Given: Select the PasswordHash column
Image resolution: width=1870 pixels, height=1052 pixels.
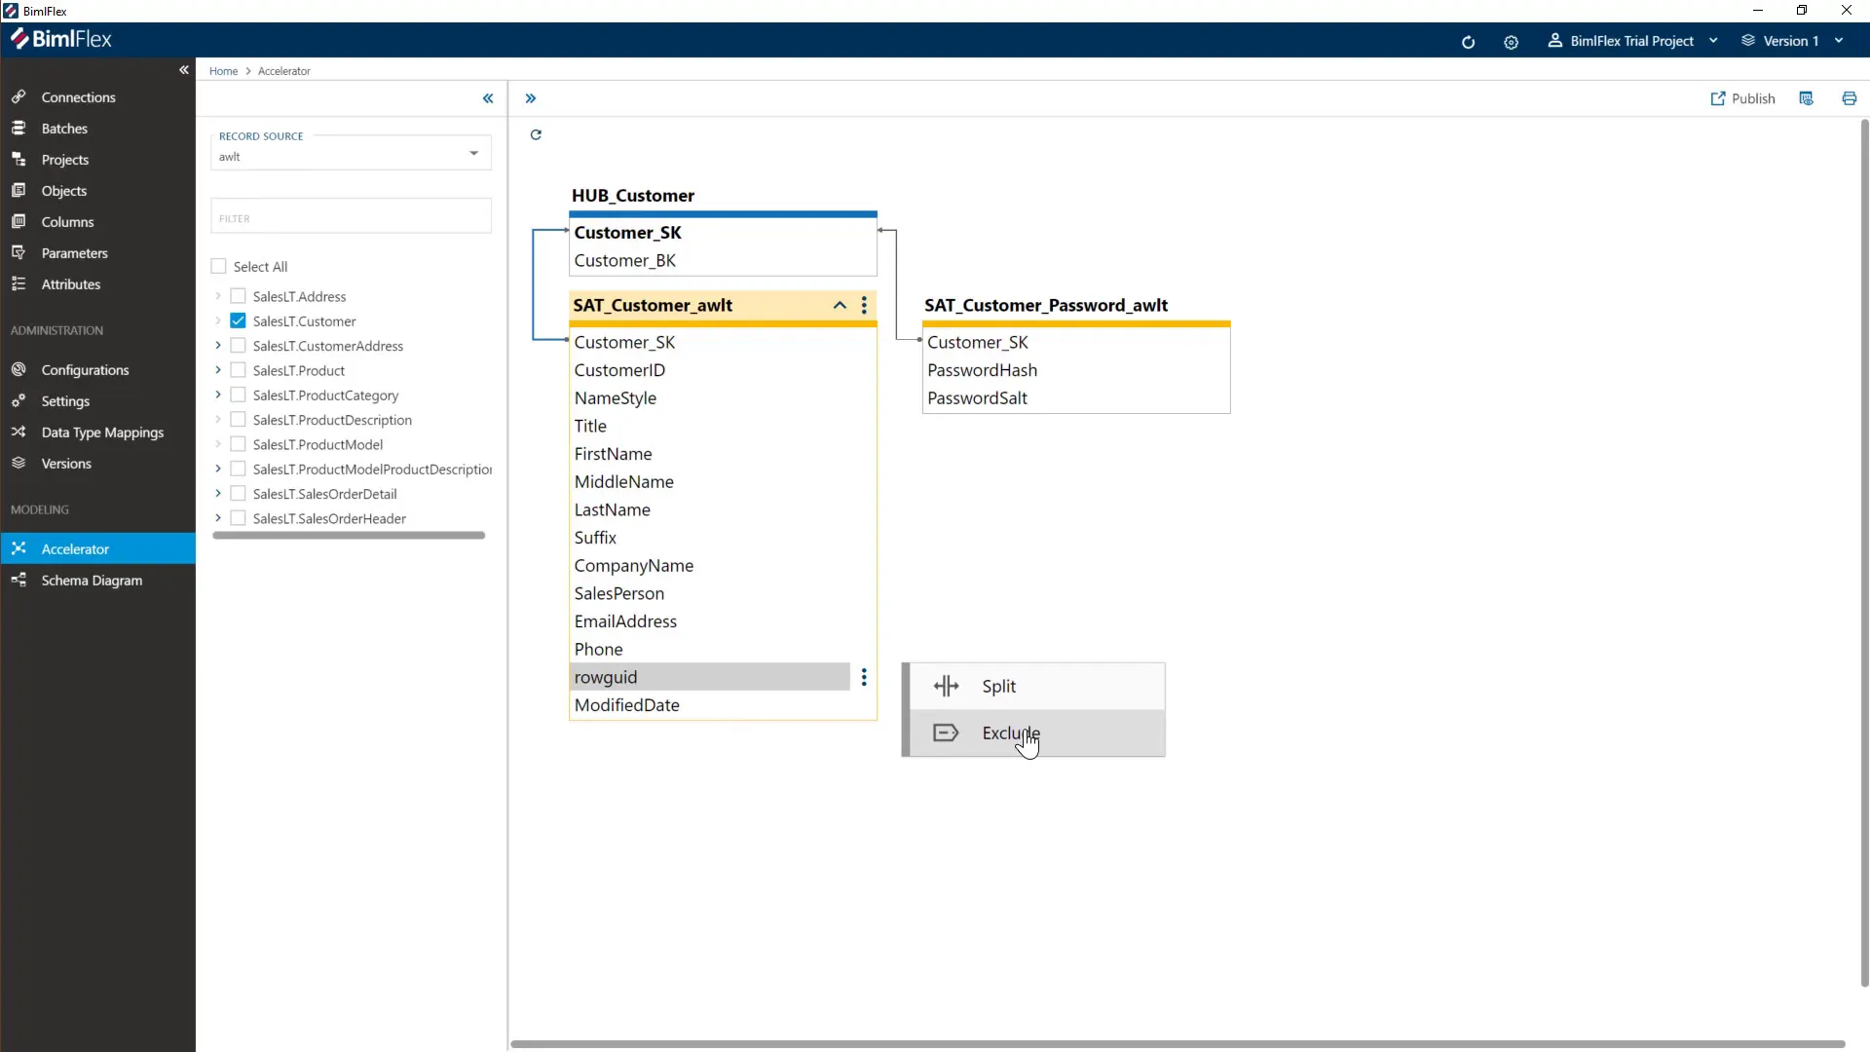Looking at the screenshot, I should click(1076, 370).
